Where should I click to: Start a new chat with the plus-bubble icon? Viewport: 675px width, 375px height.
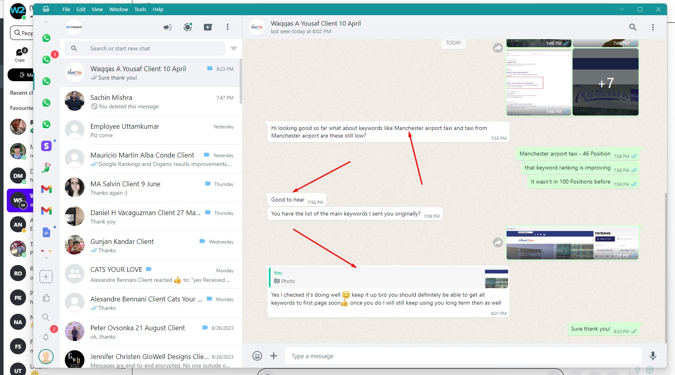(x=208, y=27)
